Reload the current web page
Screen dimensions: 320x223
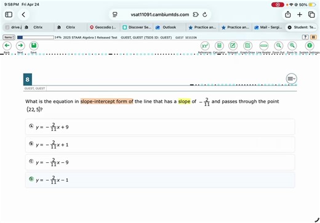205,15
